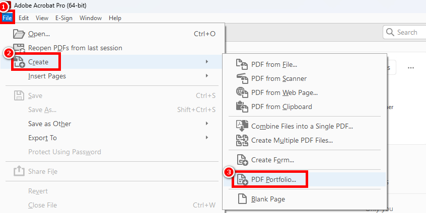The image size is (426, 213).
Task: Click the PDF from File icon
Action: [x=242, y=64]
